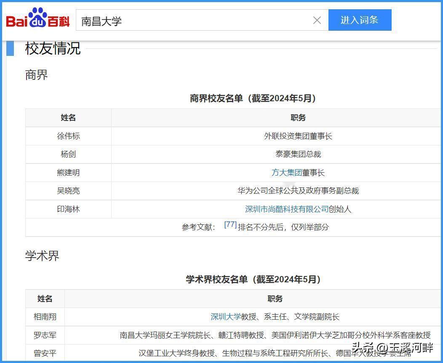Select the 校友情况 section heading
Image resolution: width=443 pixels, height=363 pixels.
(x=53, y=48)
